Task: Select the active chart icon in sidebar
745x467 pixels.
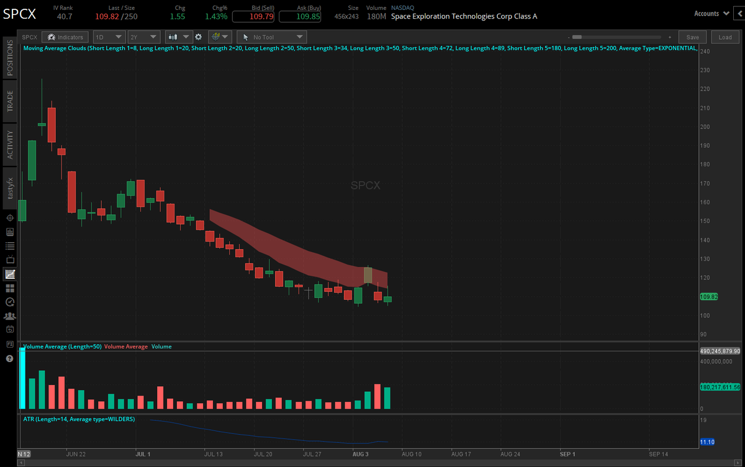Action: pos(10,274)
